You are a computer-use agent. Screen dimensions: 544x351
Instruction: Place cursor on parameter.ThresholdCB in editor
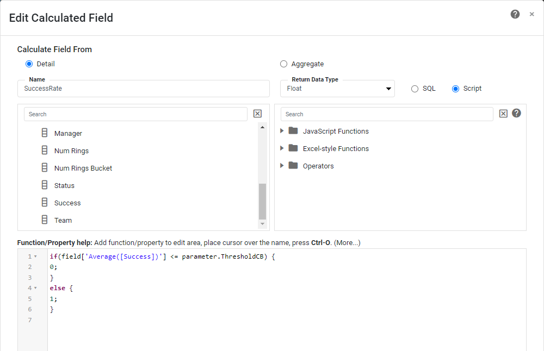tap(222, 256)
